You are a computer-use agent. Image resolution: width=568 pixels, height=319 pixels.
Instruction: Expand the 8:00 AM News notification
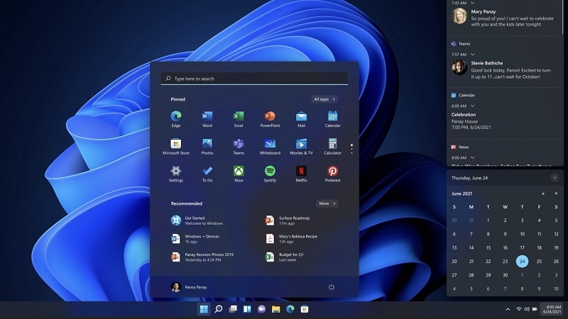[x=472, y=157]
